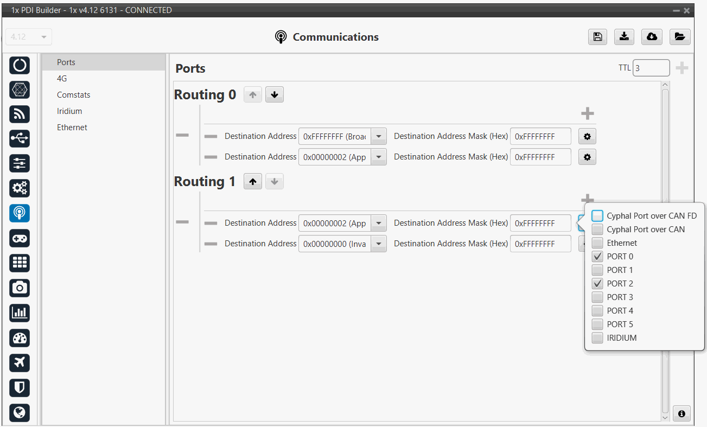This screenshot has height=427, width=707.
Task: Open the Ethernet menu item
Action: 72,128
